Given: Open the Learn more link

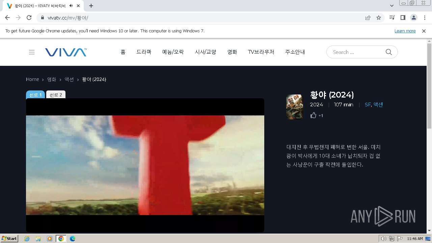Looking at the screenshot, I should pyautogui.click(x=405, y=31).
